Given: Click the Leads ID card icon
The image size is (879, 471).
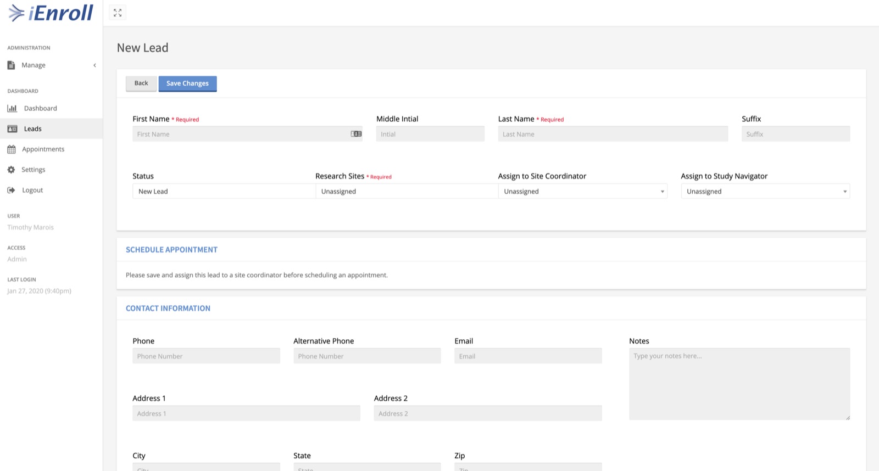Looking at the screenshot, I should [12, 129].
